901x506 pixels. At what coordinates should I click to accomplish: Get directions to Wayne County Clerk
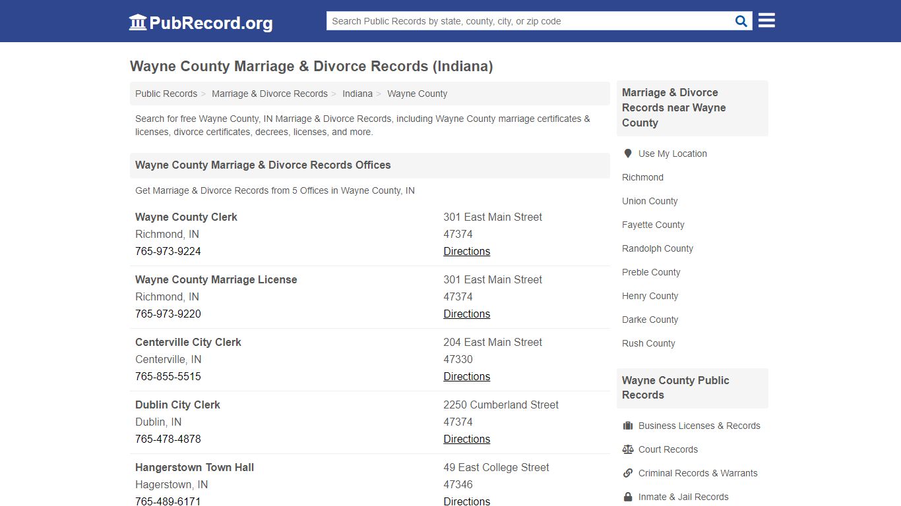pyautogui.click(x=467, y=251)
